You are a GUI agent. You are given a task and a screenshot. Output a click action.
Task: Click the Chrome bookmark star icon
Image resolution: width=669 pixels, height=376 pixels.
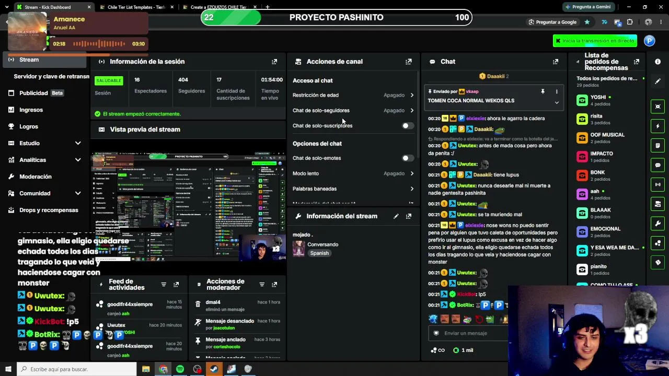pyautogui.click(x=587, y=22)
